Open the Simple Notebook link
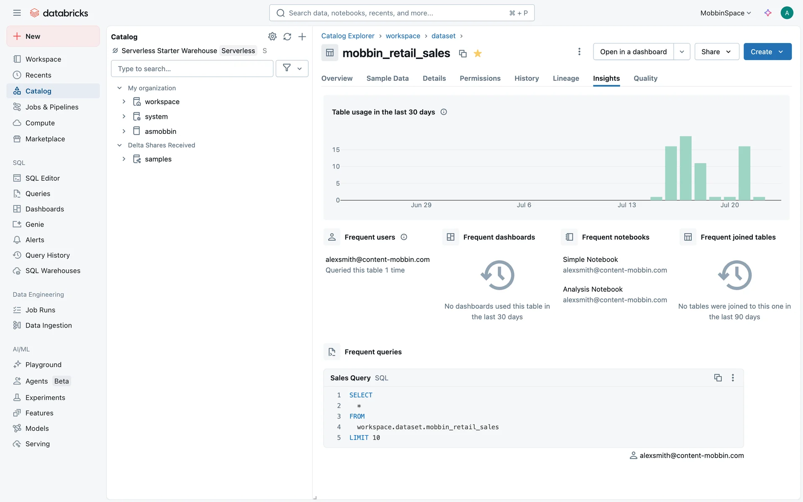 point(590,259)
